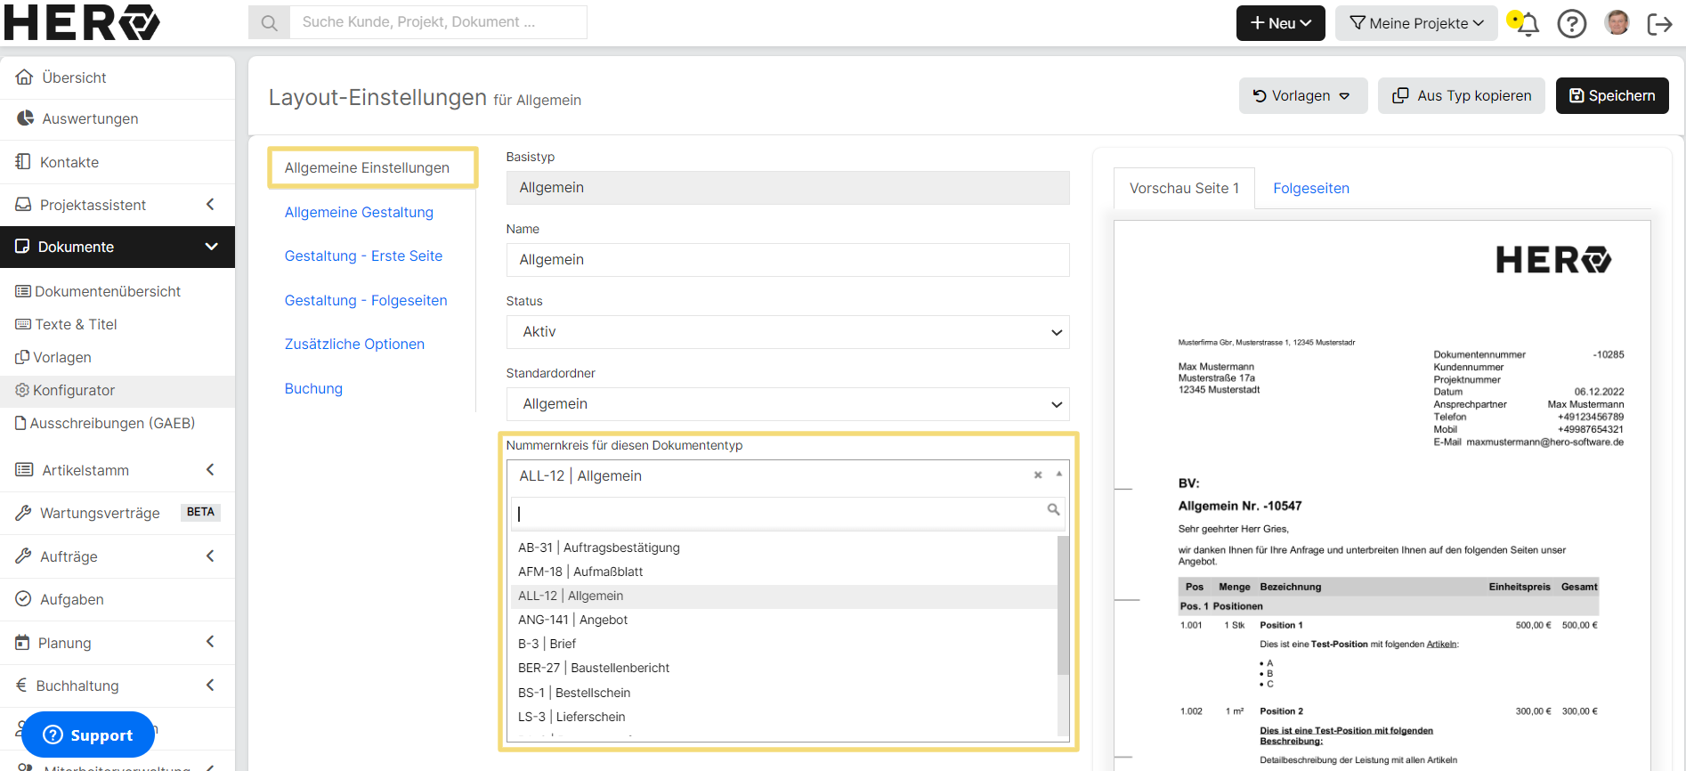The height and width of the screenshot is (771, 1686).
Task: Expand the Planung chevron
Action: (210, 642)
